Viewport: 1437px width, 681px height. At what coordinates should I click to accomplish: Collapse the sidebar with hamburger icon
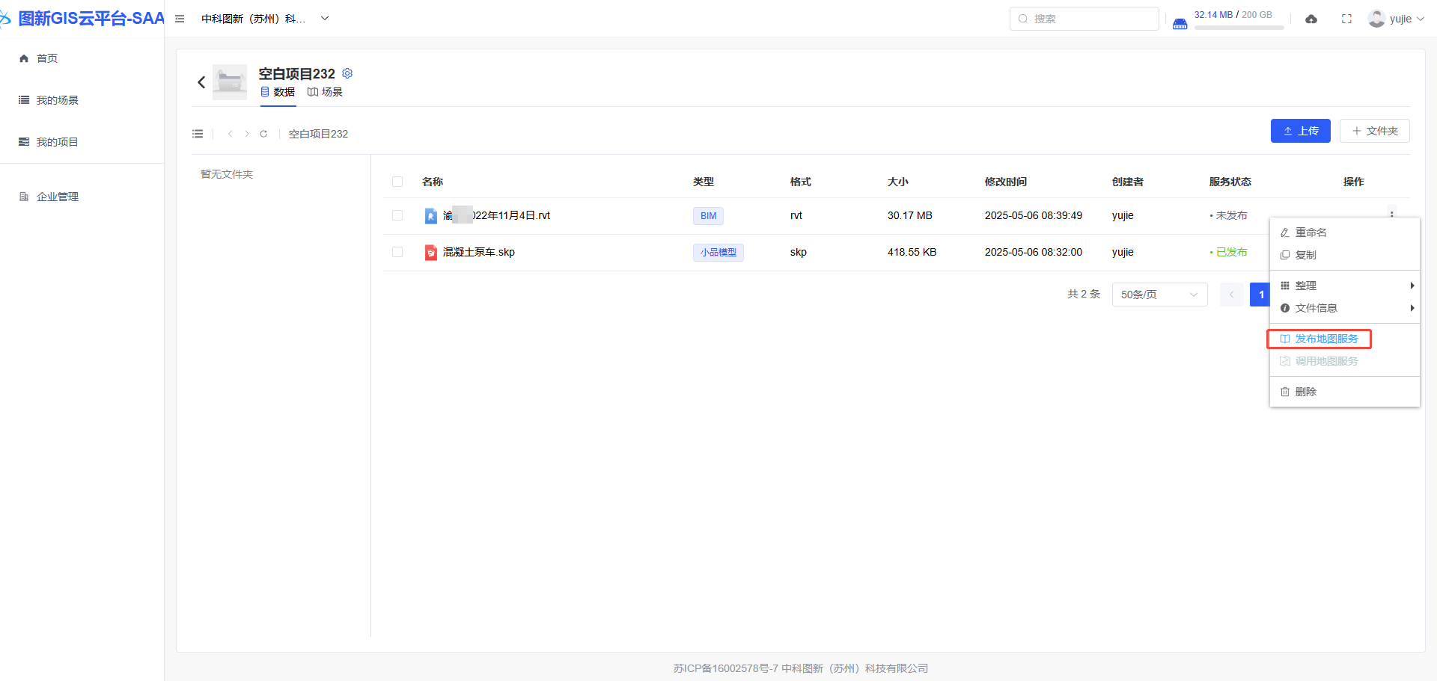click(180, 19)
